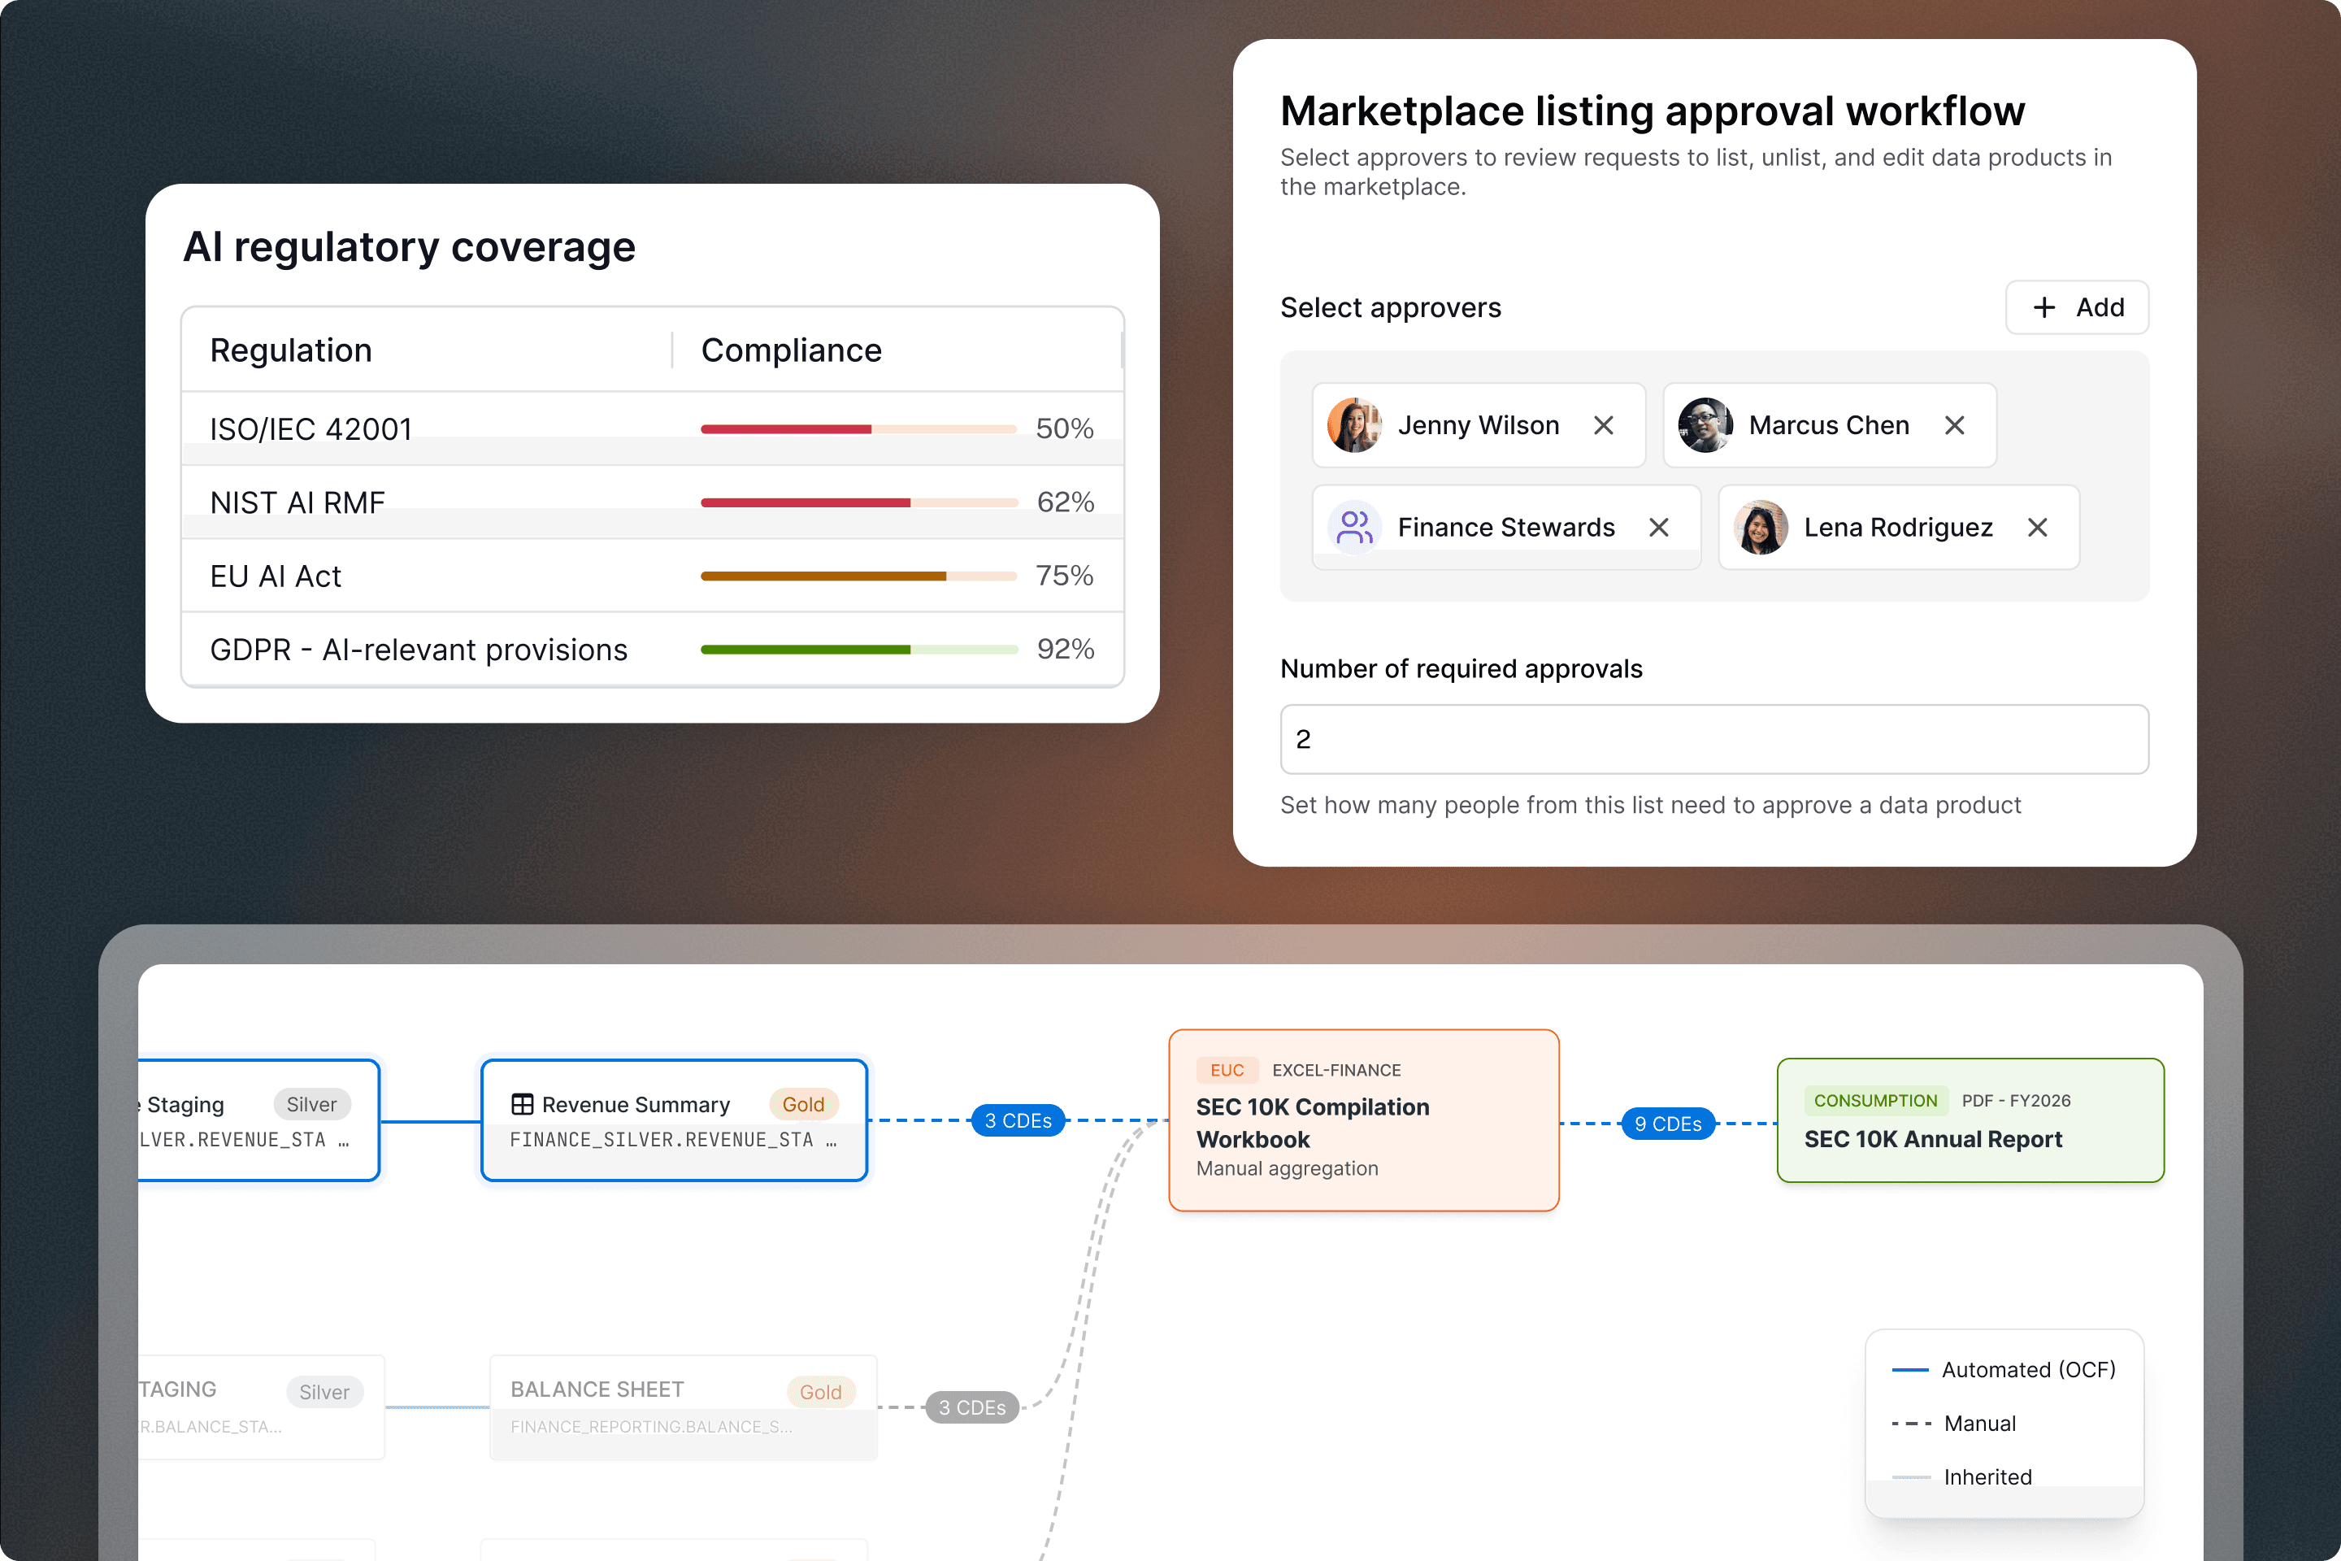Remove Lena Rodriguez from approvers
Viewport: 2341px width, 1561px height.
[x=2038, y=528]
